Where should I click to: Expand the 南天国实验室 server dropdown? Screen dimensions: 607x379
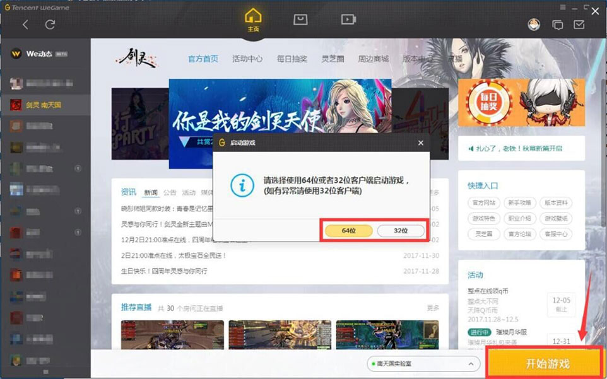(x=423, y=364)
